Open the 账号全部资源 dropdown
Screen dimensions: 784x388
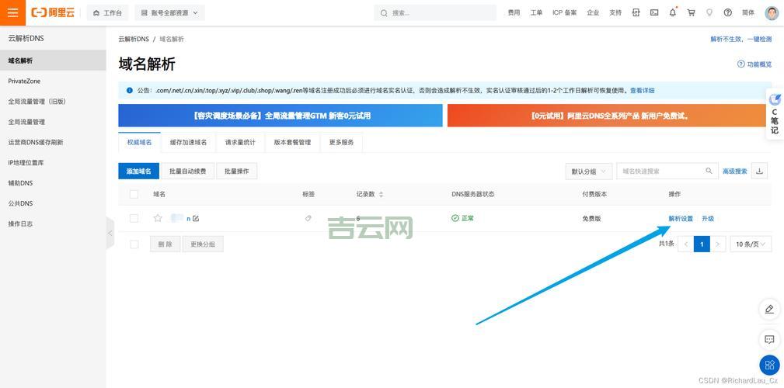169,13
